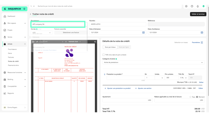The image size is (209, 117).
Task: Click Selection en masse
Action: coord(181,42)
